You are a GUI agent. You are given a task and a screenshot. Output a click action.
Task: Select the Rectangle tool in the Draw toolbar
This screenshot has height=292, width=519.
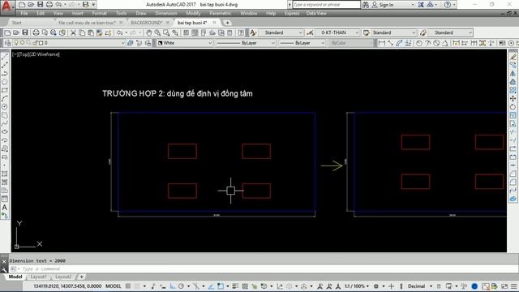5,90
